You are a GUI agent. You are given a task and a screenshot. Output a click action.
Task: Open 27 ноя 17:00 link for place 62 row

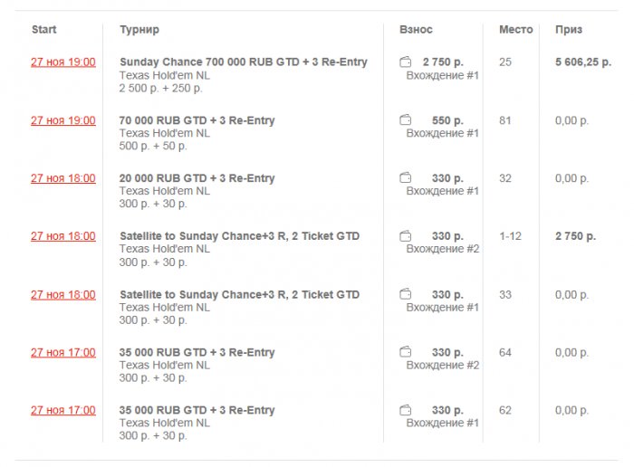pos(63,410)
